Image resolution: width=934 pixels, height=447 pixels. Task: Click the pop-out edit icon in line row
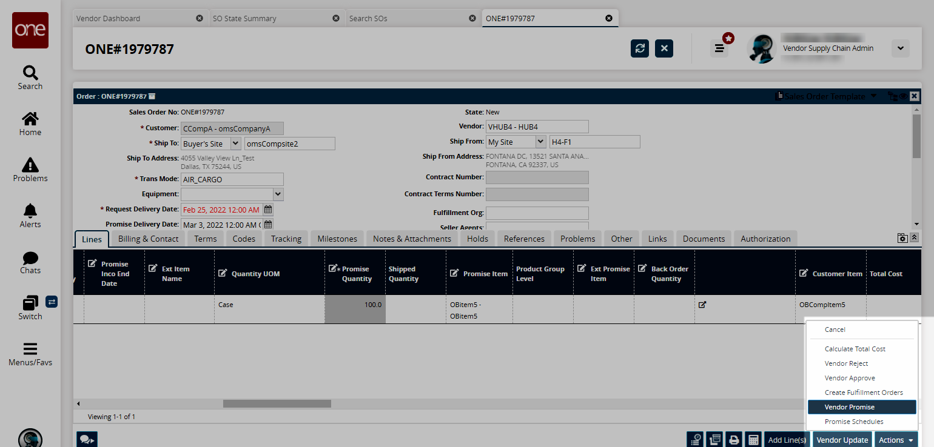pyautogui.click(x=702, y=305)
